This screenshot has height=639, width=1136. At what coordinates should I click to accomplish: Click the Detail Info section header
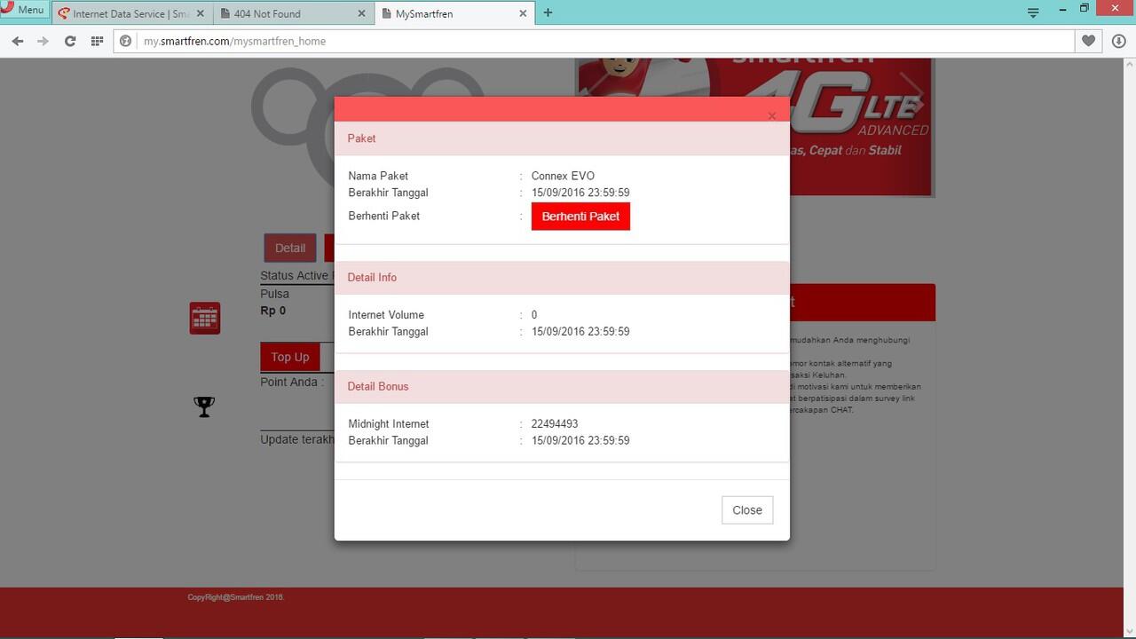[x=562, y=278]
